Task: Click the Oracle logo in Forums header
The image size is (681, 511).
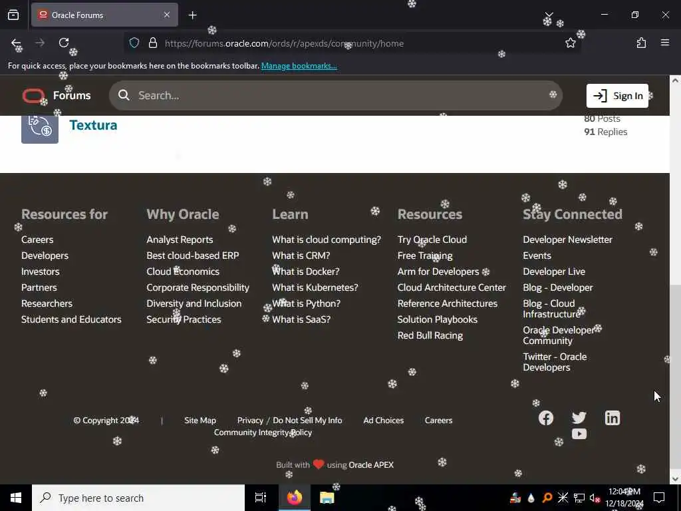Action: tap(33, 96)
